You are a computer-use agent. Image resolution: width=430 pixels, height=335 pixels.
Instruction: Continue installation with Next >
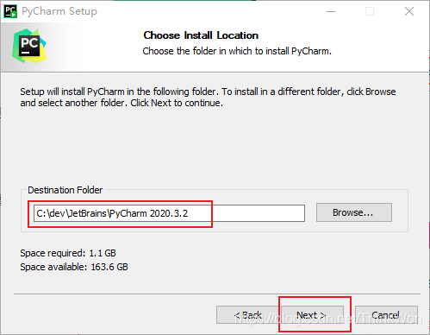[312, 315]
